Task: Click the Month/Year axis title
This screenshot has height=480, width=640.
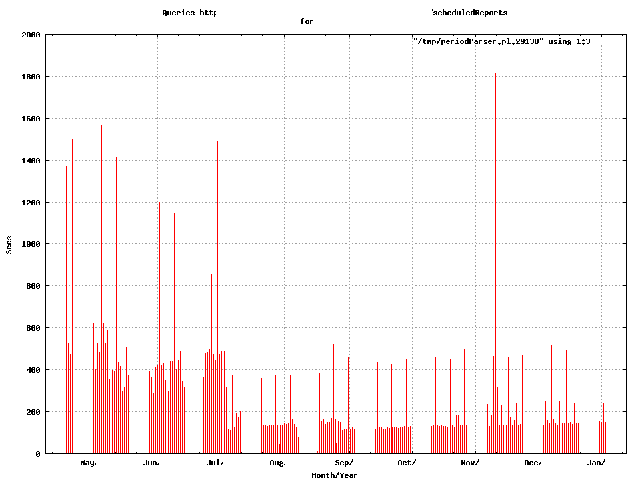Action: click(x=335, y=475)
